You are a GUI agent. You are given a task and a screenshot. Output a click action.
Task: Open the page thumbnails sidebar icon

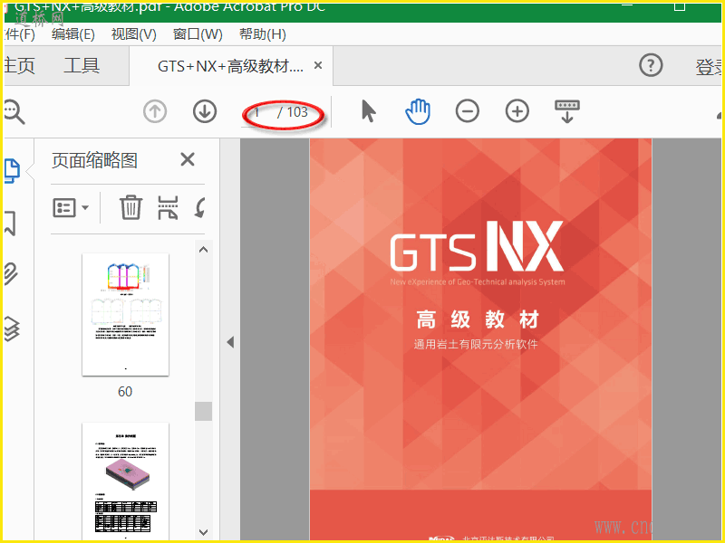tap(13, 171)
